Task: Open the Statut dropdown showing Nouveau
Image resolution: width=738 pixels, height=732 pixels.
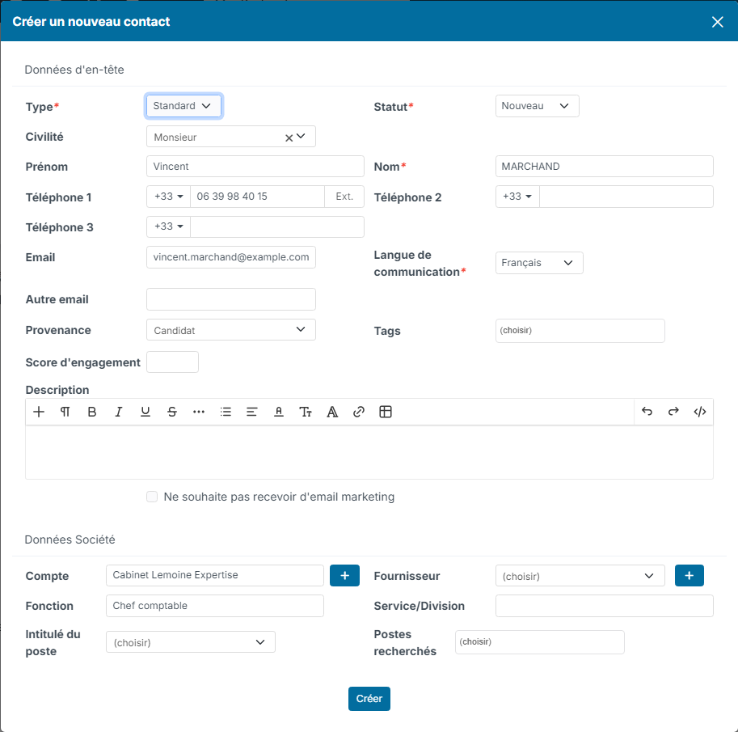Action: click(x=537, y=106)
